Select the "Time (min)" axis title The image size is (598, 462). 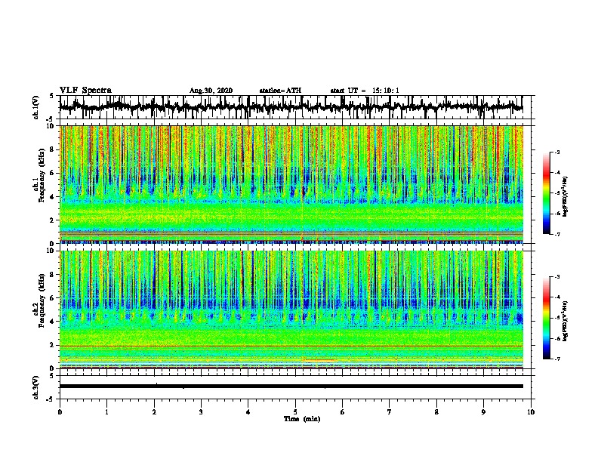click(x=302, y=419)
